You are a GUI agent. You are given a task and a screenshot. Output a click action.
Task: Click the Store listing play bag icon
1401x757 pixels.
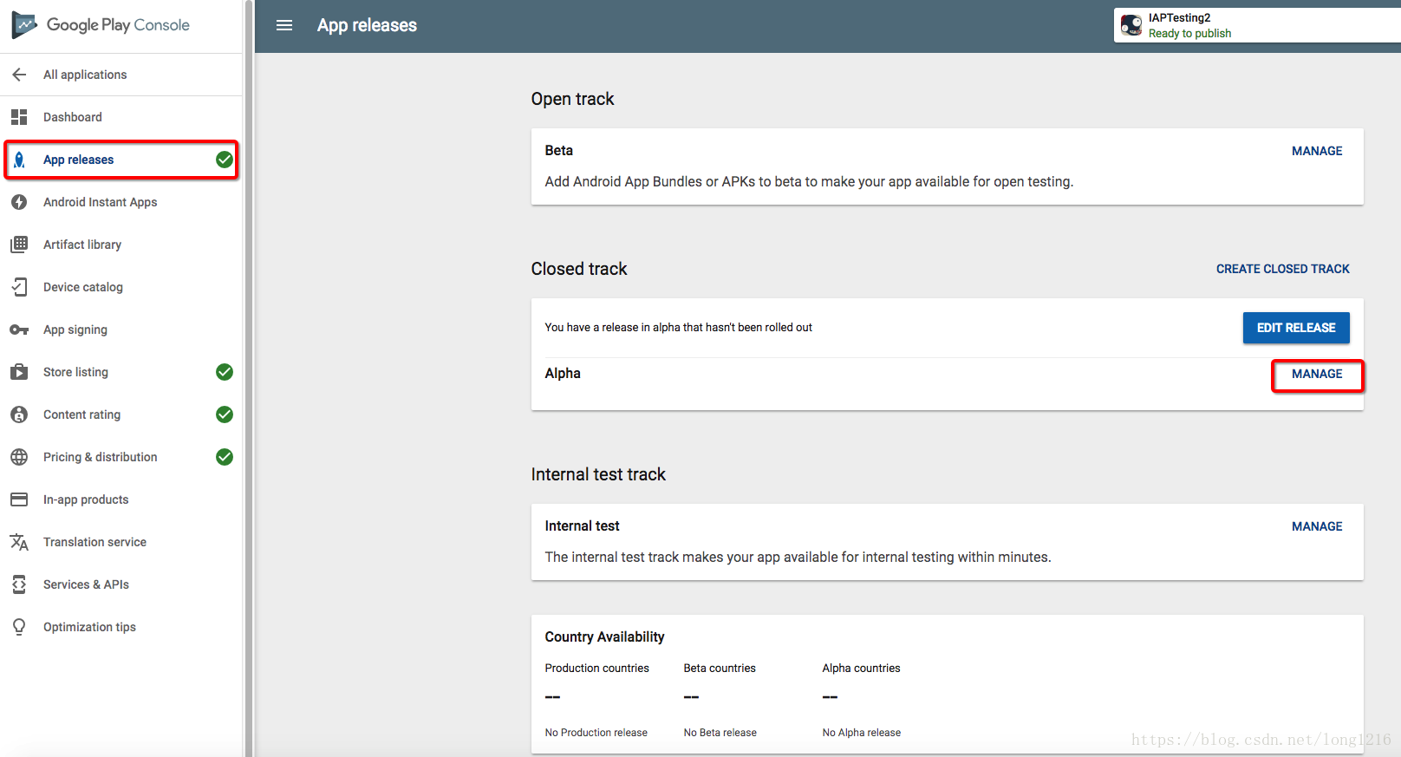pyautogui.click(x=19, y=372)
